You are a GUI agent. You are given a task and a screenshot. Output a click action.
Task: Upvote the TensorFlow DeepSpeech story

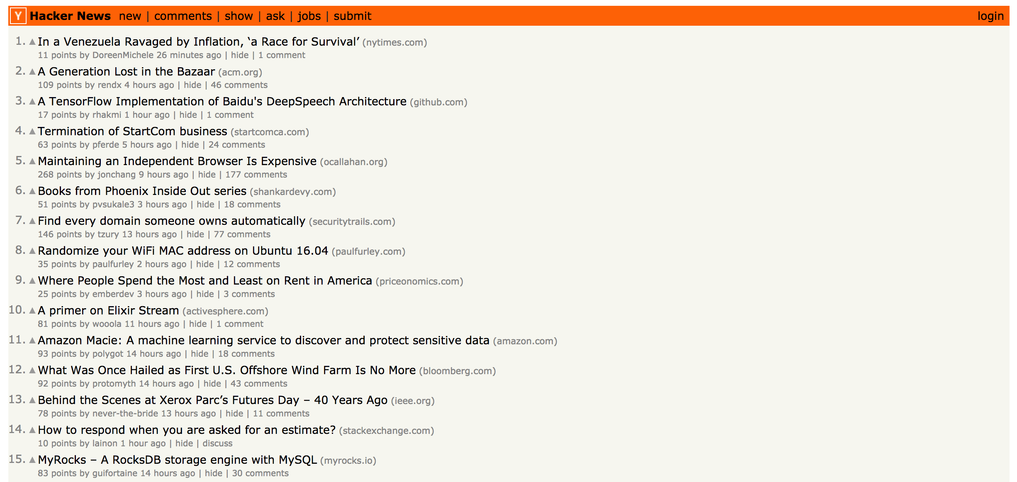click(x=32, y=102)
